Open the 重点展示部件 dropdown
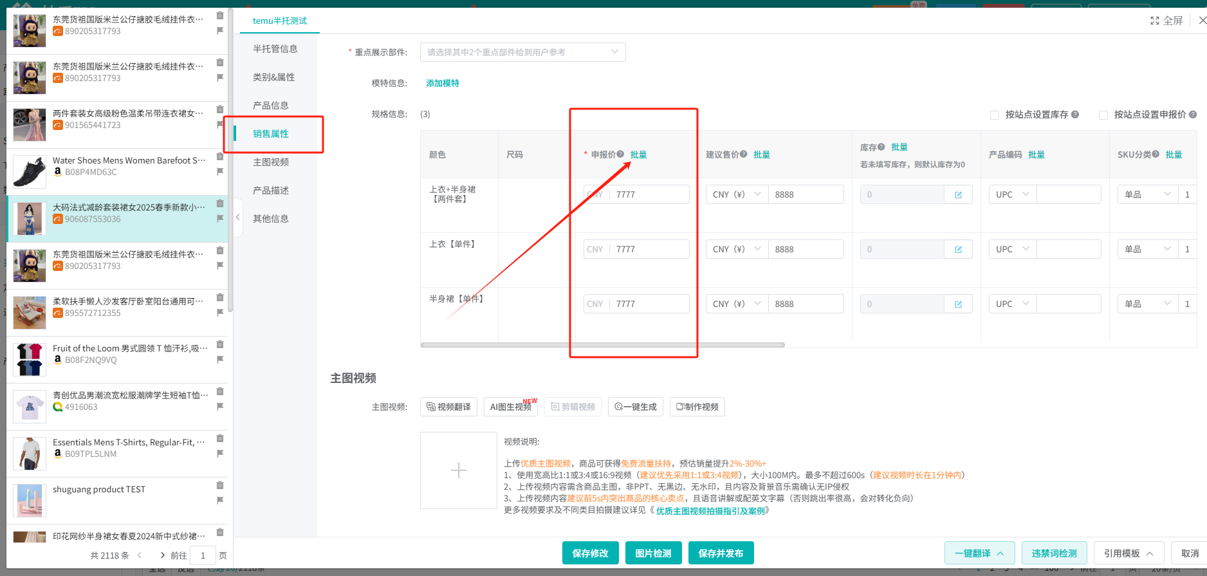Viewport: 1207px width, 576px height. 522,52
